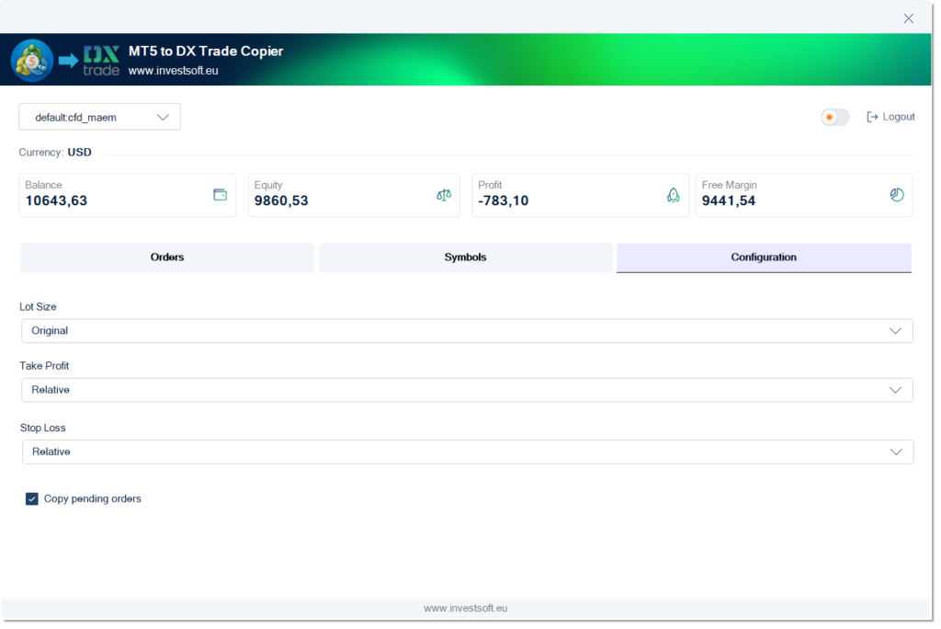The height and width of the screenshot is (629, 941).
Task: Click the scales icon in Equity card
Action: (x=444, y=195)
